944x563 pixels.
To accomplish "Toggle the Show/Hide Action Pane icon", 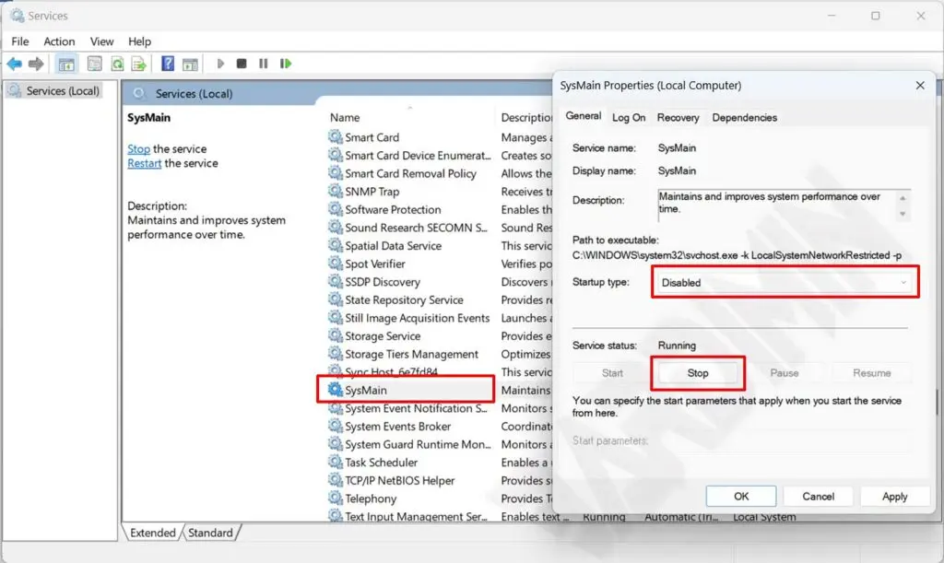I will [x=190, y=64].
